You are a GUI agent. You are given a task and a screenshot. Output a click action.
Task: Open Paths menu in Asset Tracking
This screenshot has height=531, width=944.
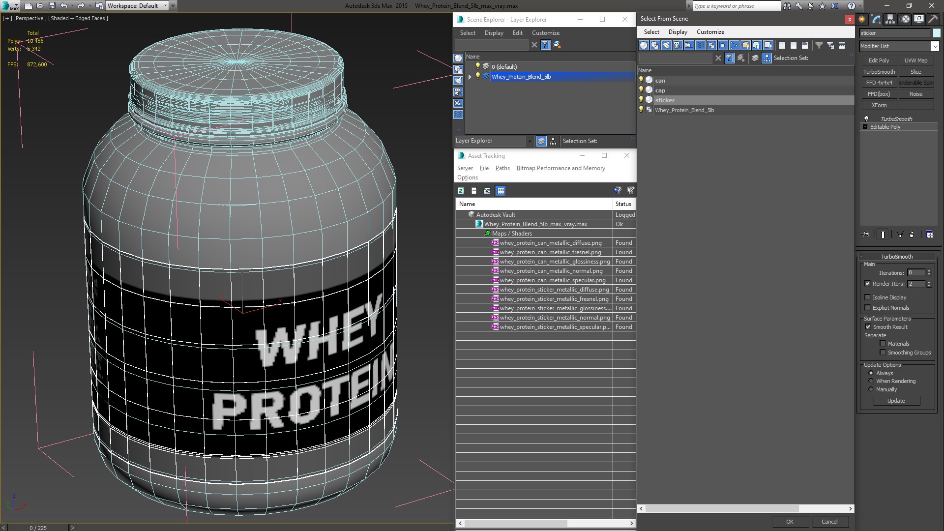click(502, 168)
